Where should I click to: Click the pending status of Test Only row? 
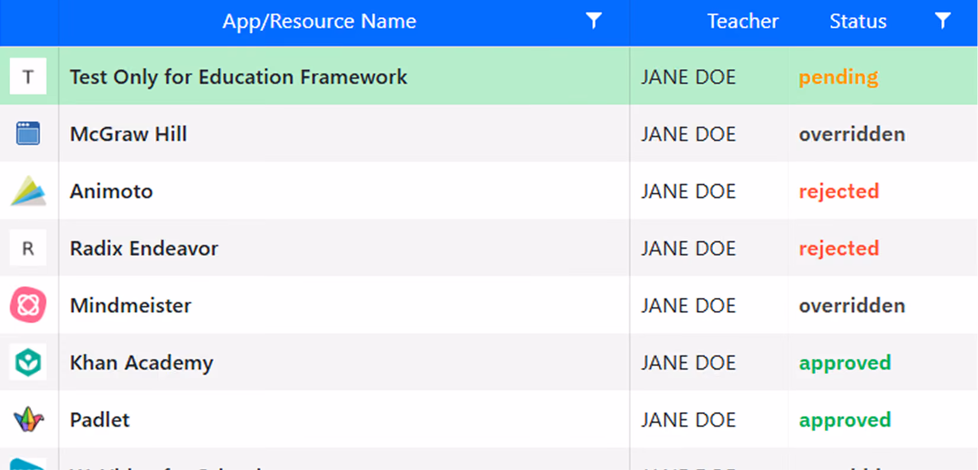(838, 77)
